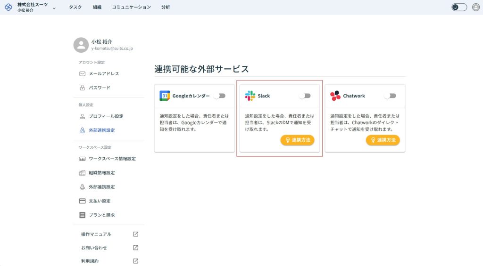The image size is (483, 266).
Task: Click the list icon beside プランと請求
Action: pos(82,215)
